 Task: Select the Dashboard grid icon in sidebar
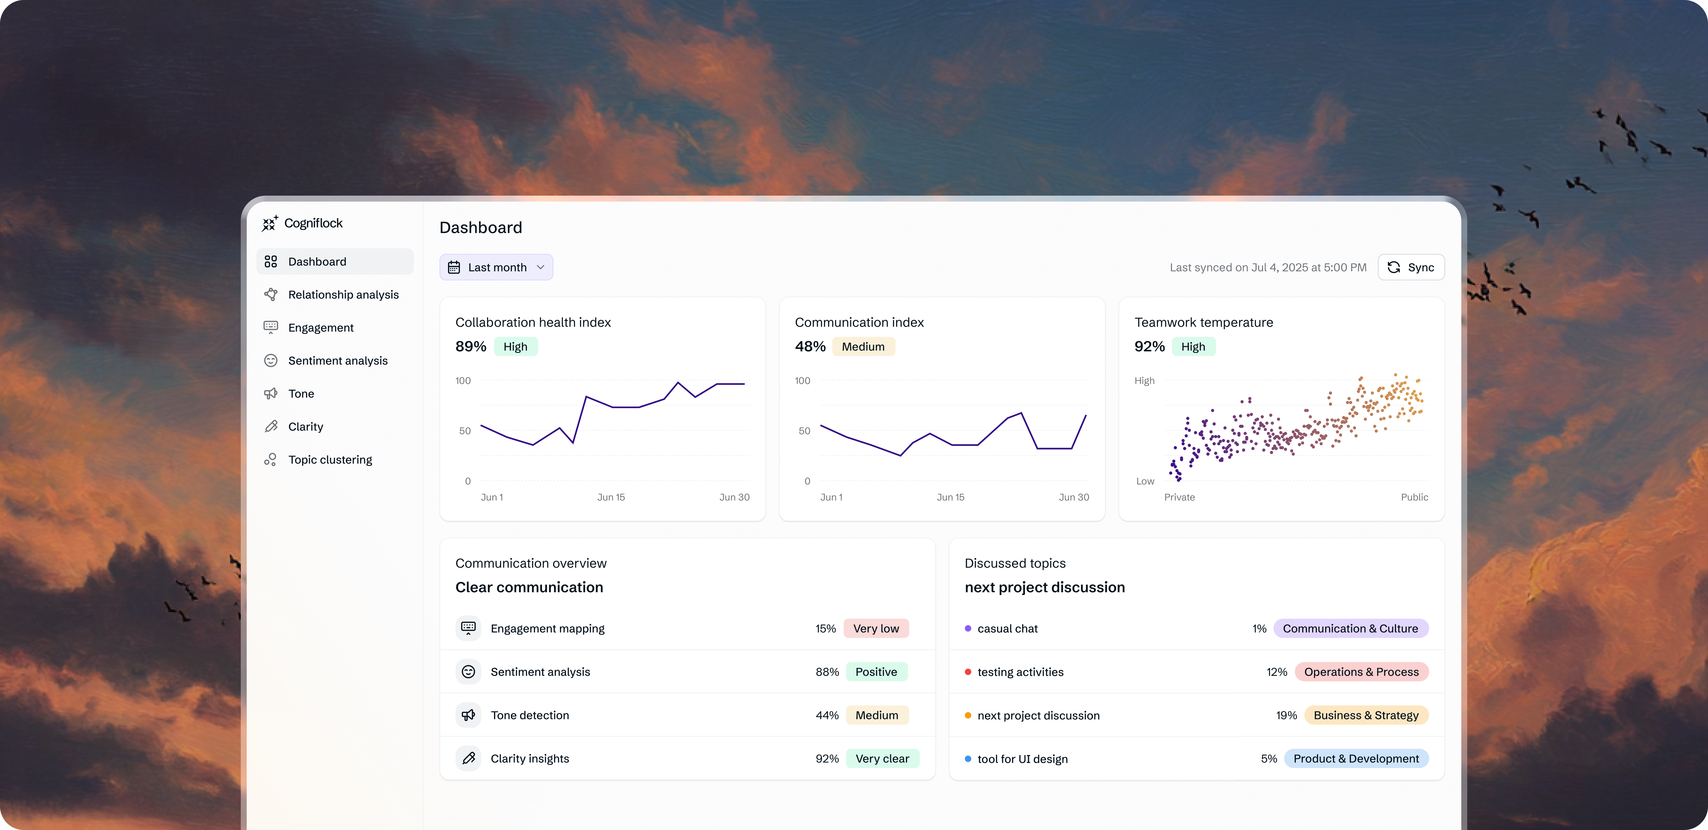271,261
